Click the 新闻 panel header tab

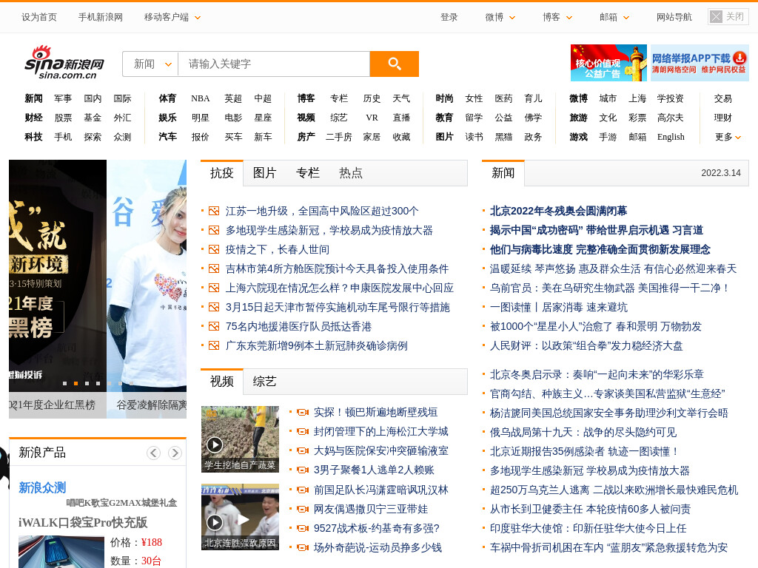[503, 173]
